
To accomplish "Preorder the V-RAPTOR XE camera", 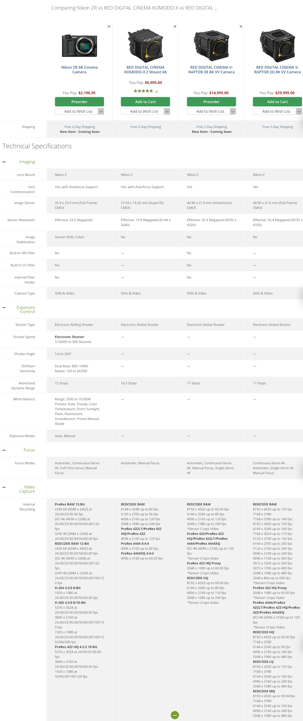I will click(x=211, y=102).
